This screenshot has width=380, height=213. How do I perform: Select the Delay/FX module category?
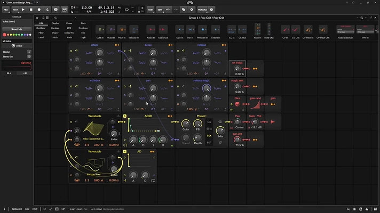point(69,32)
